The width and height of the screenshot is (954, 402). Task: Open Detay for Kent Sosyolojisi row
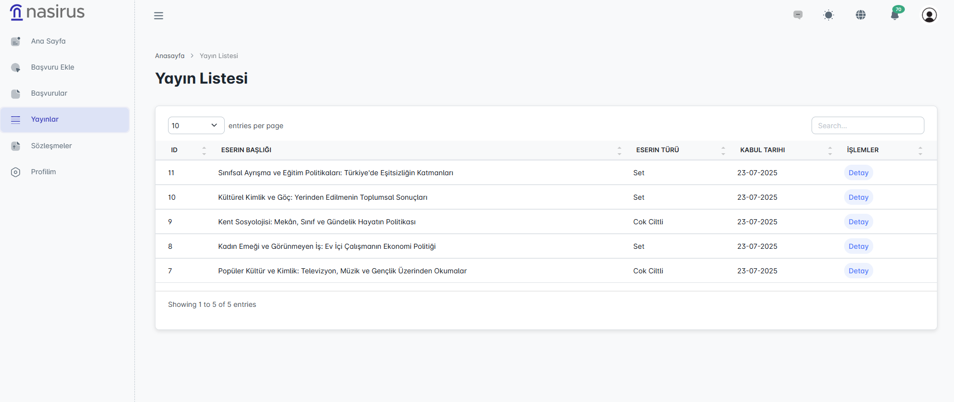point(858,222)
